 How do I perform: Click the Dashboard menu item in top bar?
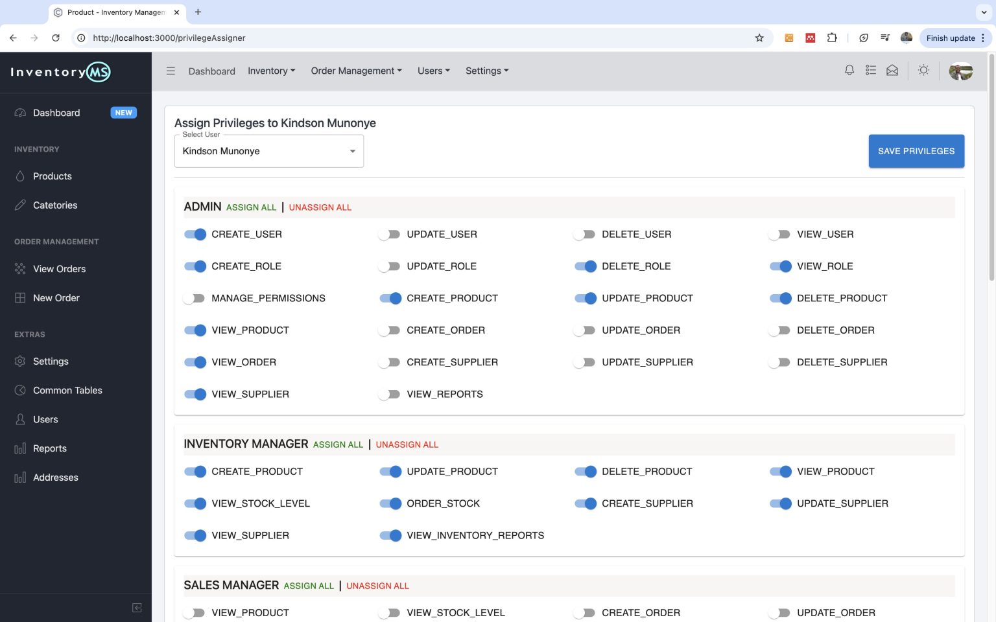click(211, 71)
